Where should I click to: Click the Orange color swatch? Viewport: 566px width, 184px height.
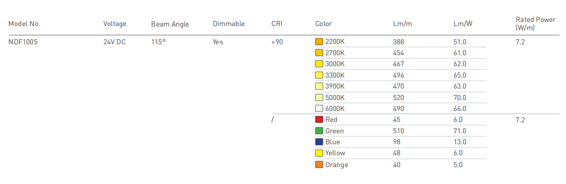[x=319, y=164]
